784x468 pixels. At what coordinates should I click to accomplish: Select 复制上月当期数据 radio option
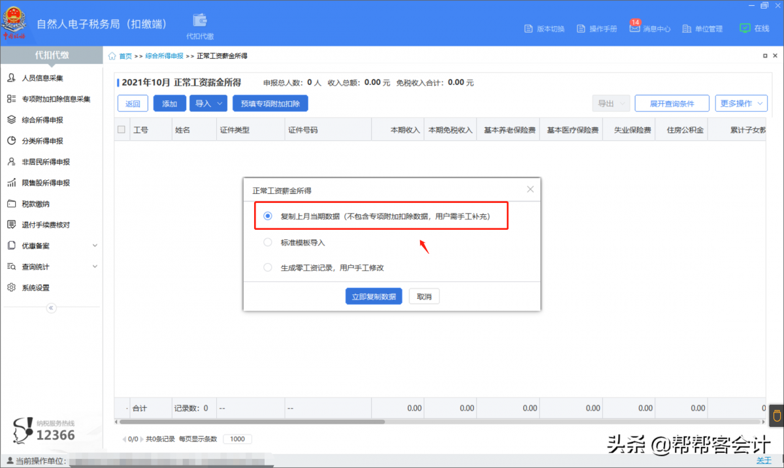click(267, 216)
